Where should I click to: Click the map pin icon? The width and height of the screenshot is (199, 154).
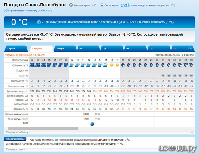pos(102,5)
